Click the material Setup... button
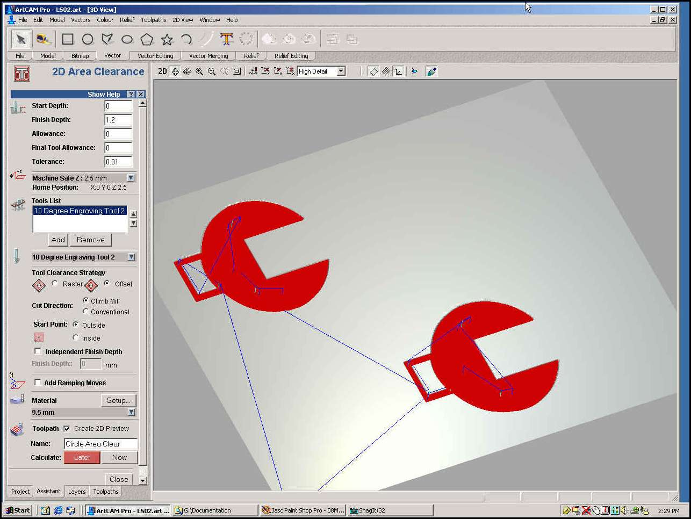The image size is (691, 519). pyautogui.click(x=118, y=400)
